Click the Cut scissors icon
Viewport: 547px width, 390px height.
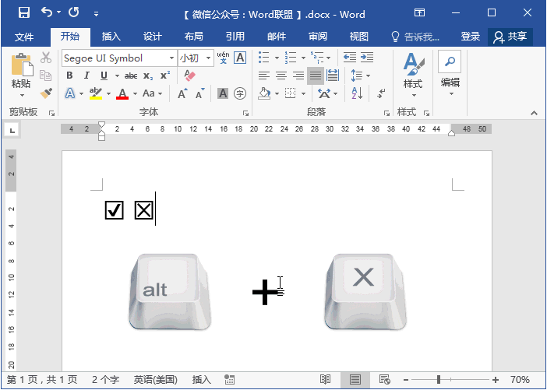click(x=46, y=58)
